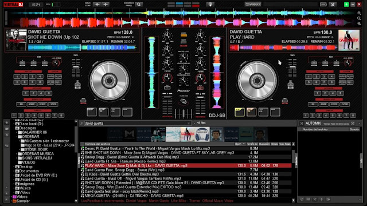Open the Bpm column sort dropdown
The height and width of the screenshot is (206, 367).
coord(244,144)
